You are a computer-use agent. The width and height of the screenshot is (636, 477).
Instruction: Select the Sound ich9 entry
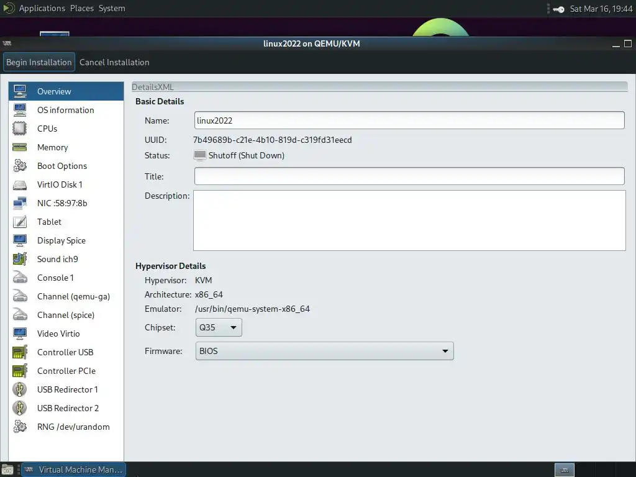coord(66,259)
